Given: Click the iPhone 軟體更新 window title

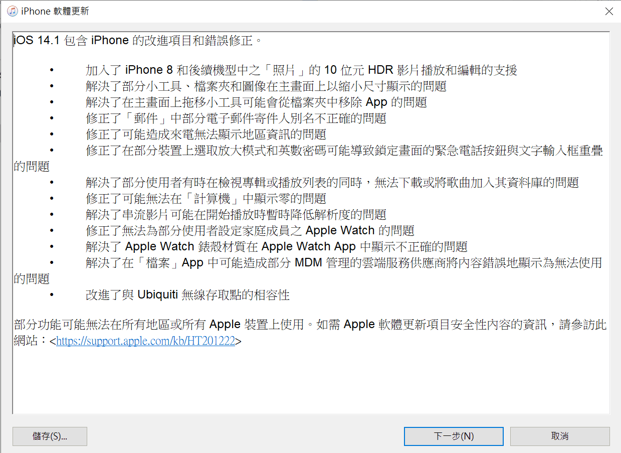Looking at the screenshot, I should [x=55, y=11].
